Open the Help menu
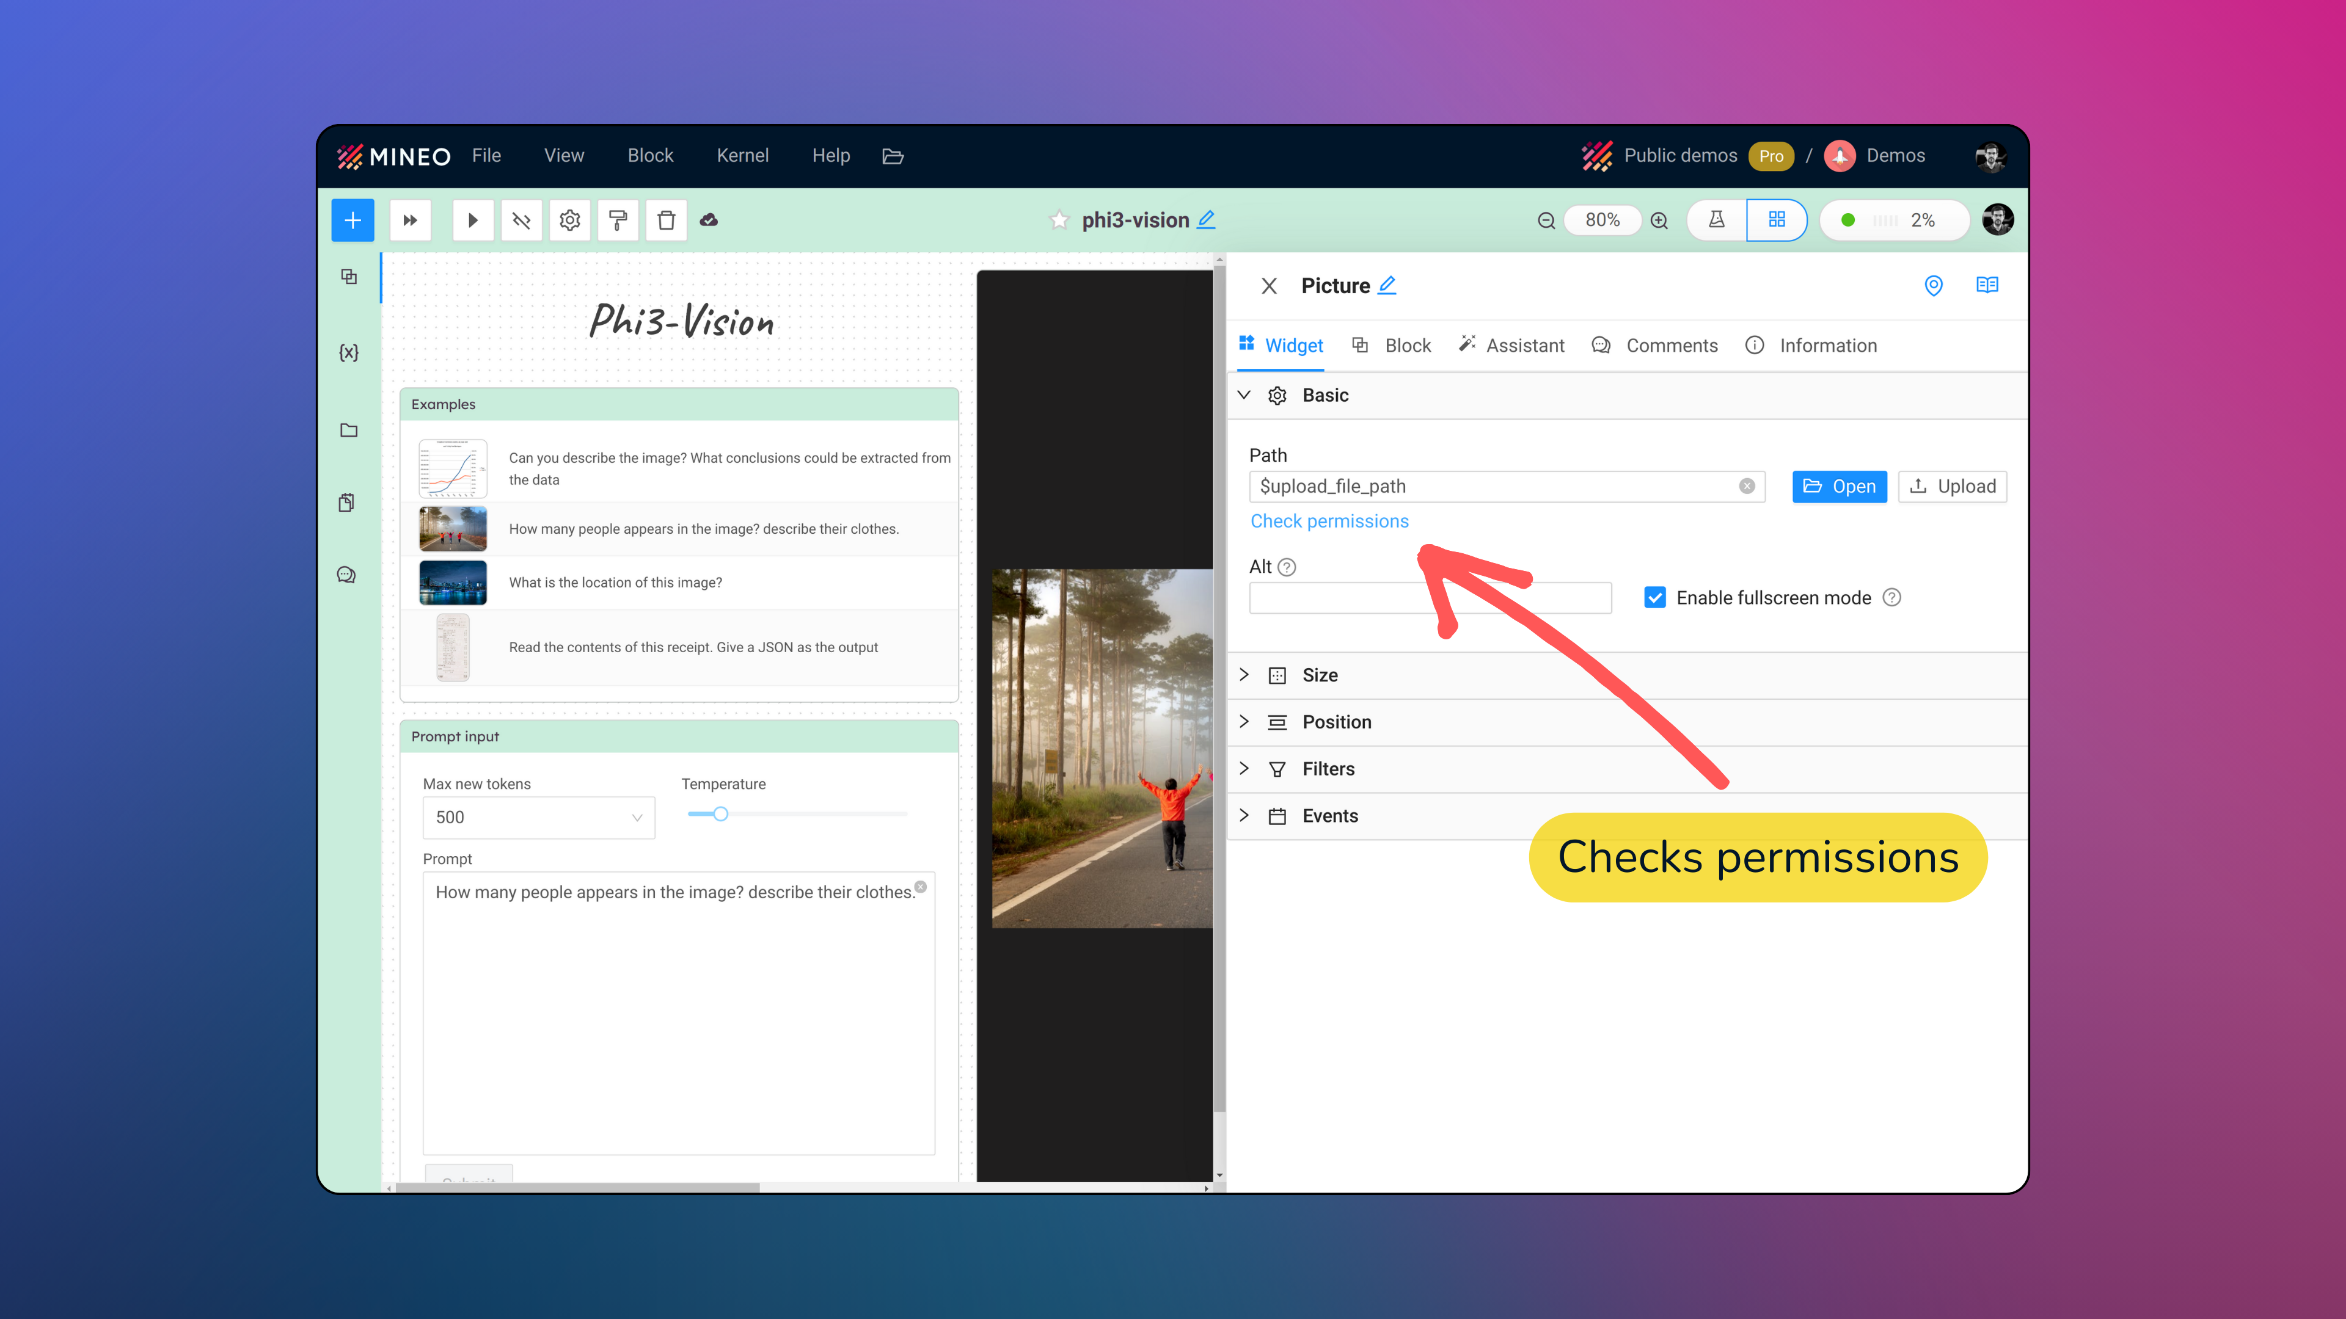The height and width of the screenshot is (1319, 2346). coord(831,156)
